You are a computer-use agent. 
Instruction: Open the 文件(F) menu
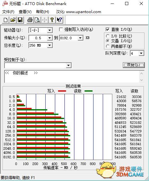pyautogui.click(x=8, y=12)
